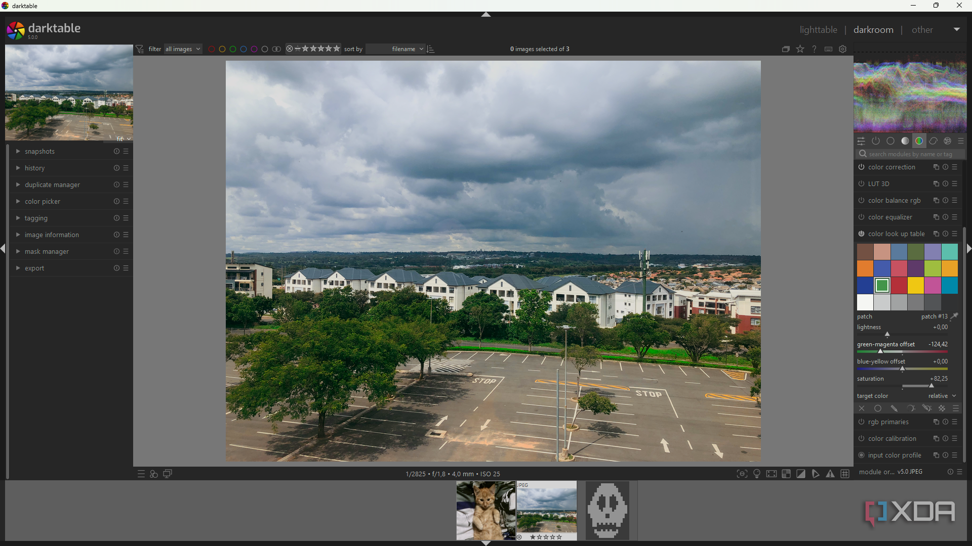
Task: Open module groups presets menu
Action: click(x=961, y=141)
